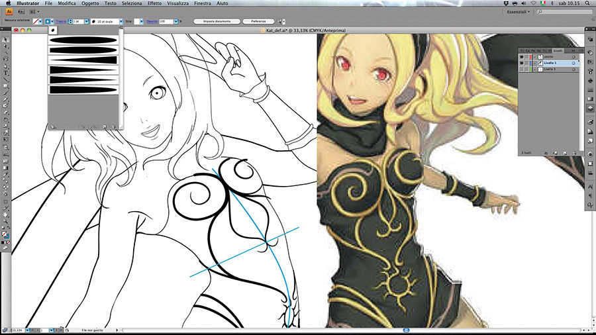Show hidden Livello 3 layer
The width and height of the screenshot is (596, 335).
(x=522, y=70)
